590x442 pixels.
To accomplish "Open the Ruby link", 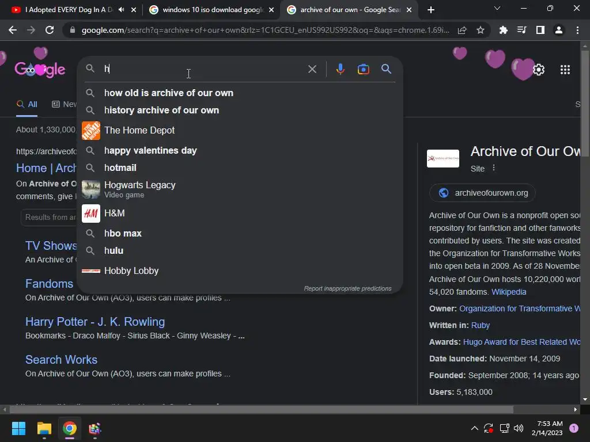I will pos(481,325).
